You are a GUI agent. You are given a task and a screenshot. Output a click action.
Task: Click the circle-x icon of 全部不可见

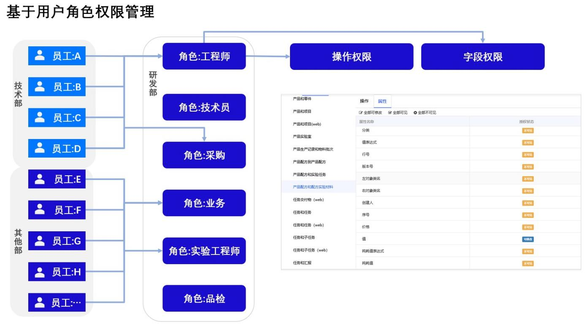[415, 113]
